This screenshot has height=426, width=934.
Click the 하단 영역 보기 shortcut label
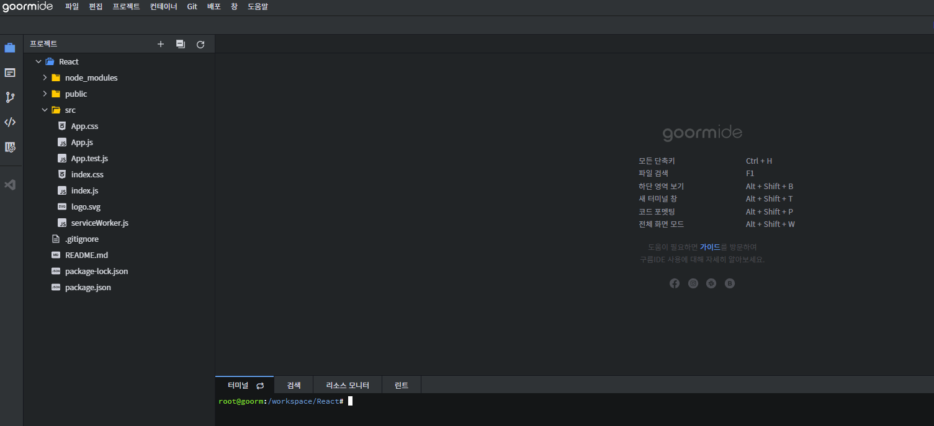(662, 187)
